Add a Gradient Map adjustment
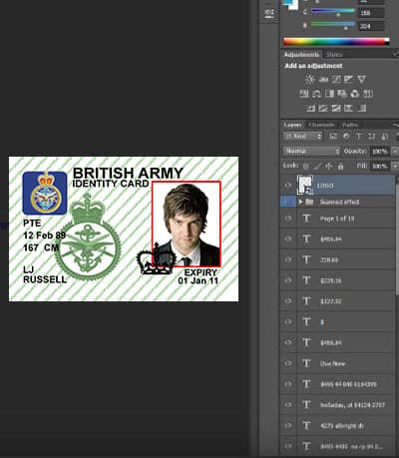399x458 pixels. pos(361,108)
